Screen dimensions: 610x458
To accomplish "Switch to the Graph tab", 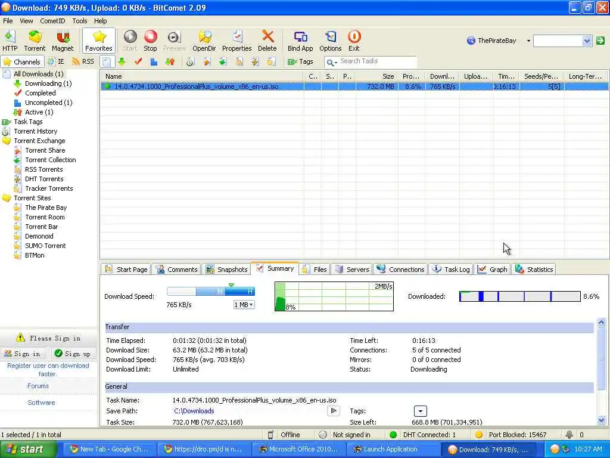I will pos(493,270).
